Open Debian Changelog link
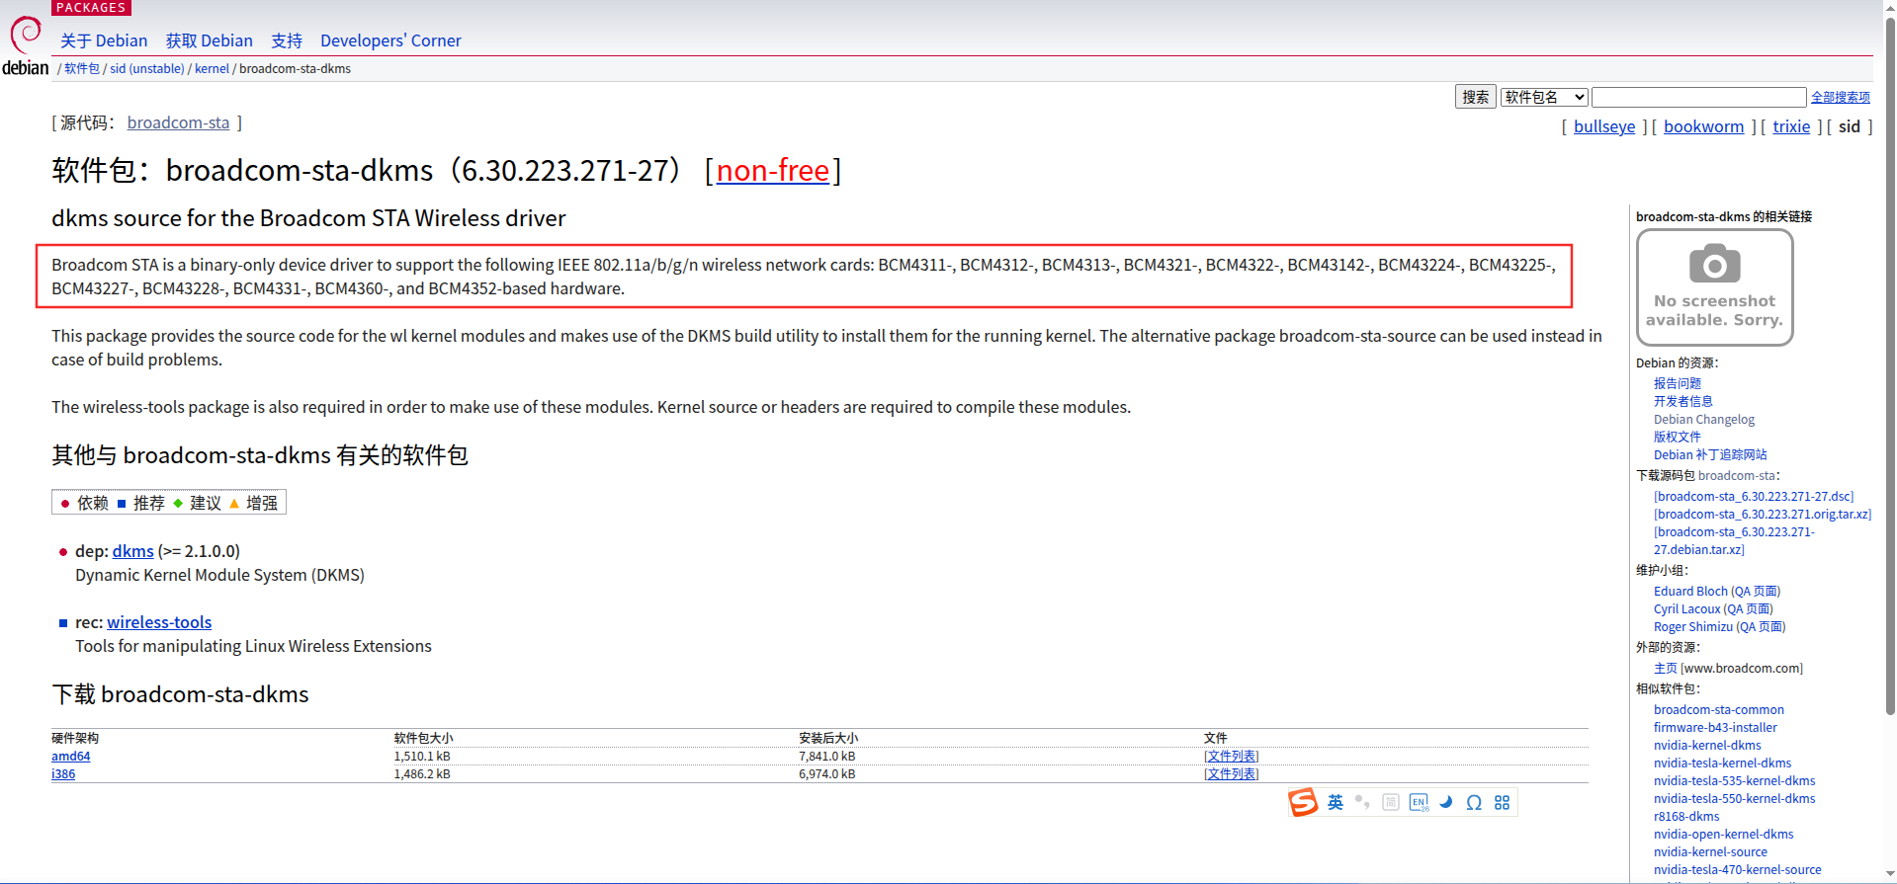Viewport: 1897px width, 884px height. [x=1704, y=419]
